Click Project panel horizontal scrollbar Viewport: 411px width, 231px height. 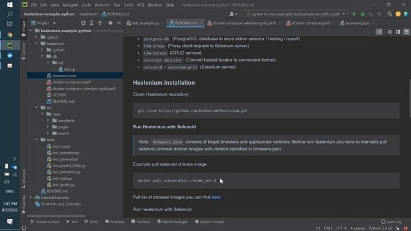pos(56,216)
